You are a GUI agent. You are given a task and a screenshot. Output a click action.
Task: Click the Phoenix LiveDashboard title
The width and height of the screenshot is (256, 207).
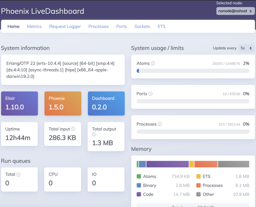tap(43, 11)
